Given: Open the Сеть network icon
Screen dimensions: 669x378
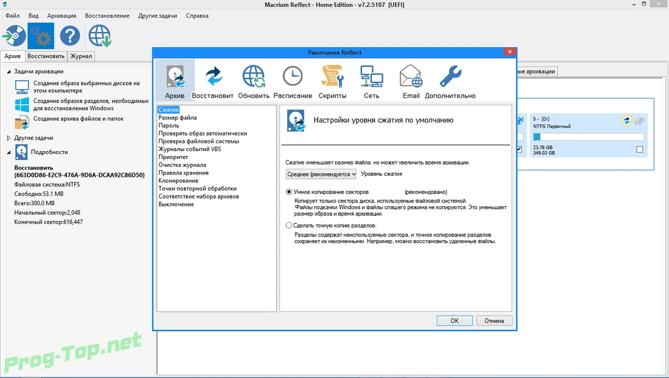Looking at the screenshot, I should point(371,82).
